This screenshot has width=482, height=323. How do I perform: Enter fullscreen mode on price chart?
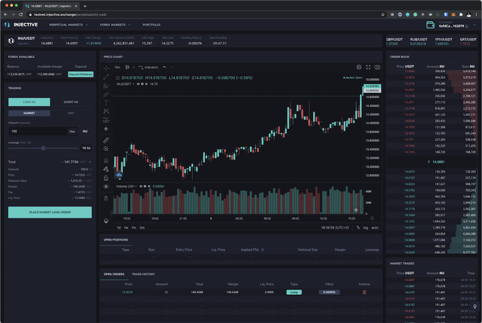pos(368,67)
